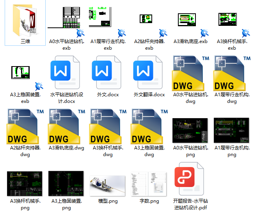This screenshot has width=254, height=214.
Task: Click the A3滑轨底座.exb file name text
Action: pos(190,41)
